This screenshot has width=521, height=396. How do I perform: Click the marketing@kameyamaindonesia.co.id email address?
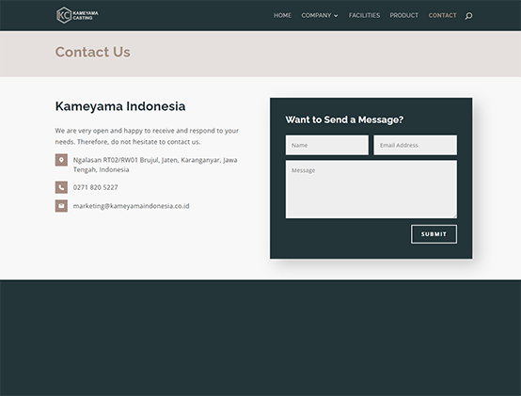tap(132, 206)
